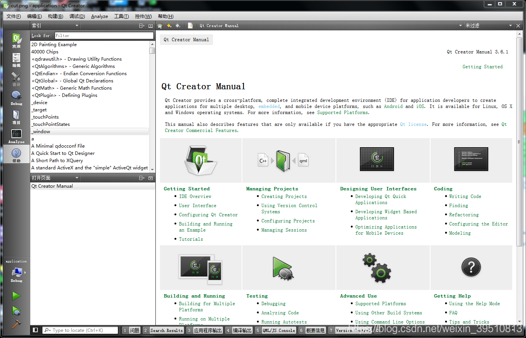Split the index side panel
526x338 pixels.
point(142,26)
